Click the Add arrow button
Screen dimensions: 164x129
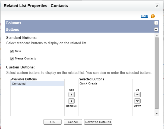pyautogui.click(x=71, y=95)
